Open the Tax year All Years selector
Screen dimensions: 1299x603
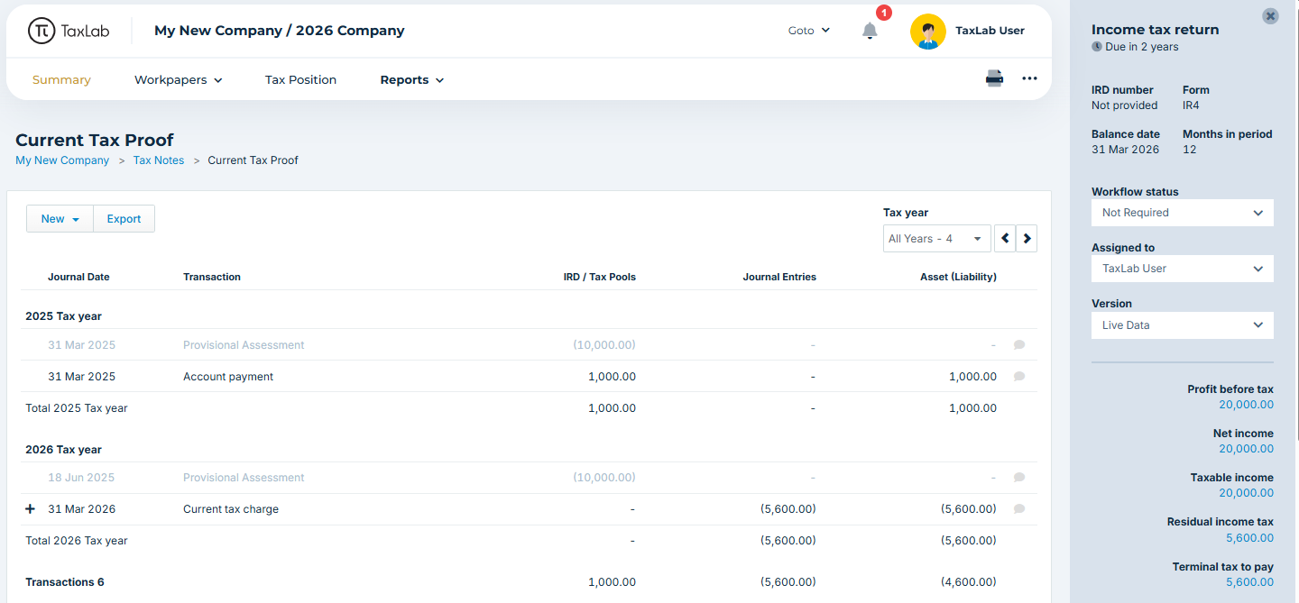[x=936, y=239]
